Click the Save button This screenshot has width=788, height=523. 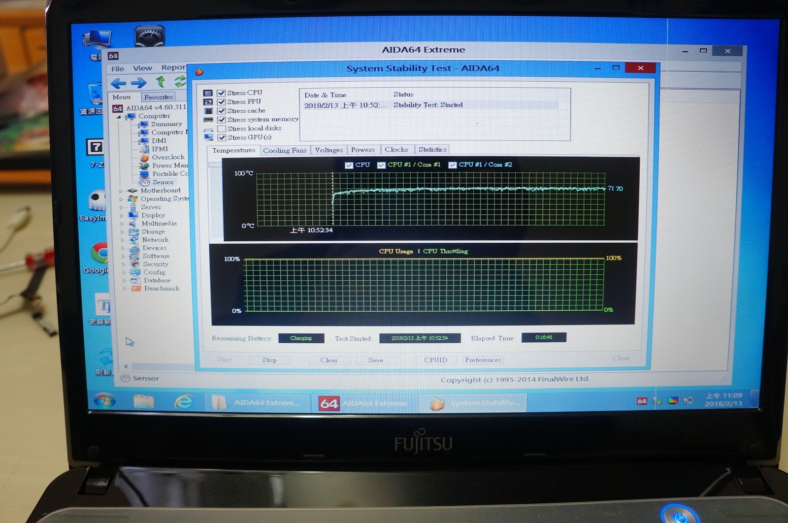[375, 360]
